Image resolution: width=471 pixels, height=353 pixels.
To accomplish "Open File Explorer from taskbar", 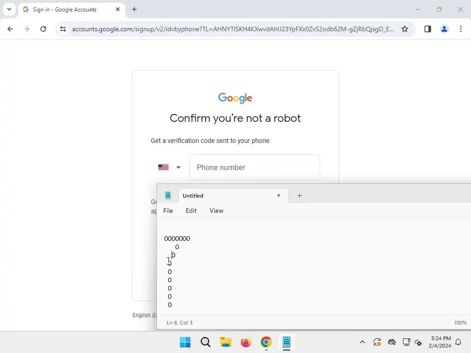I will pyautogui.click(x=225, y=342).
